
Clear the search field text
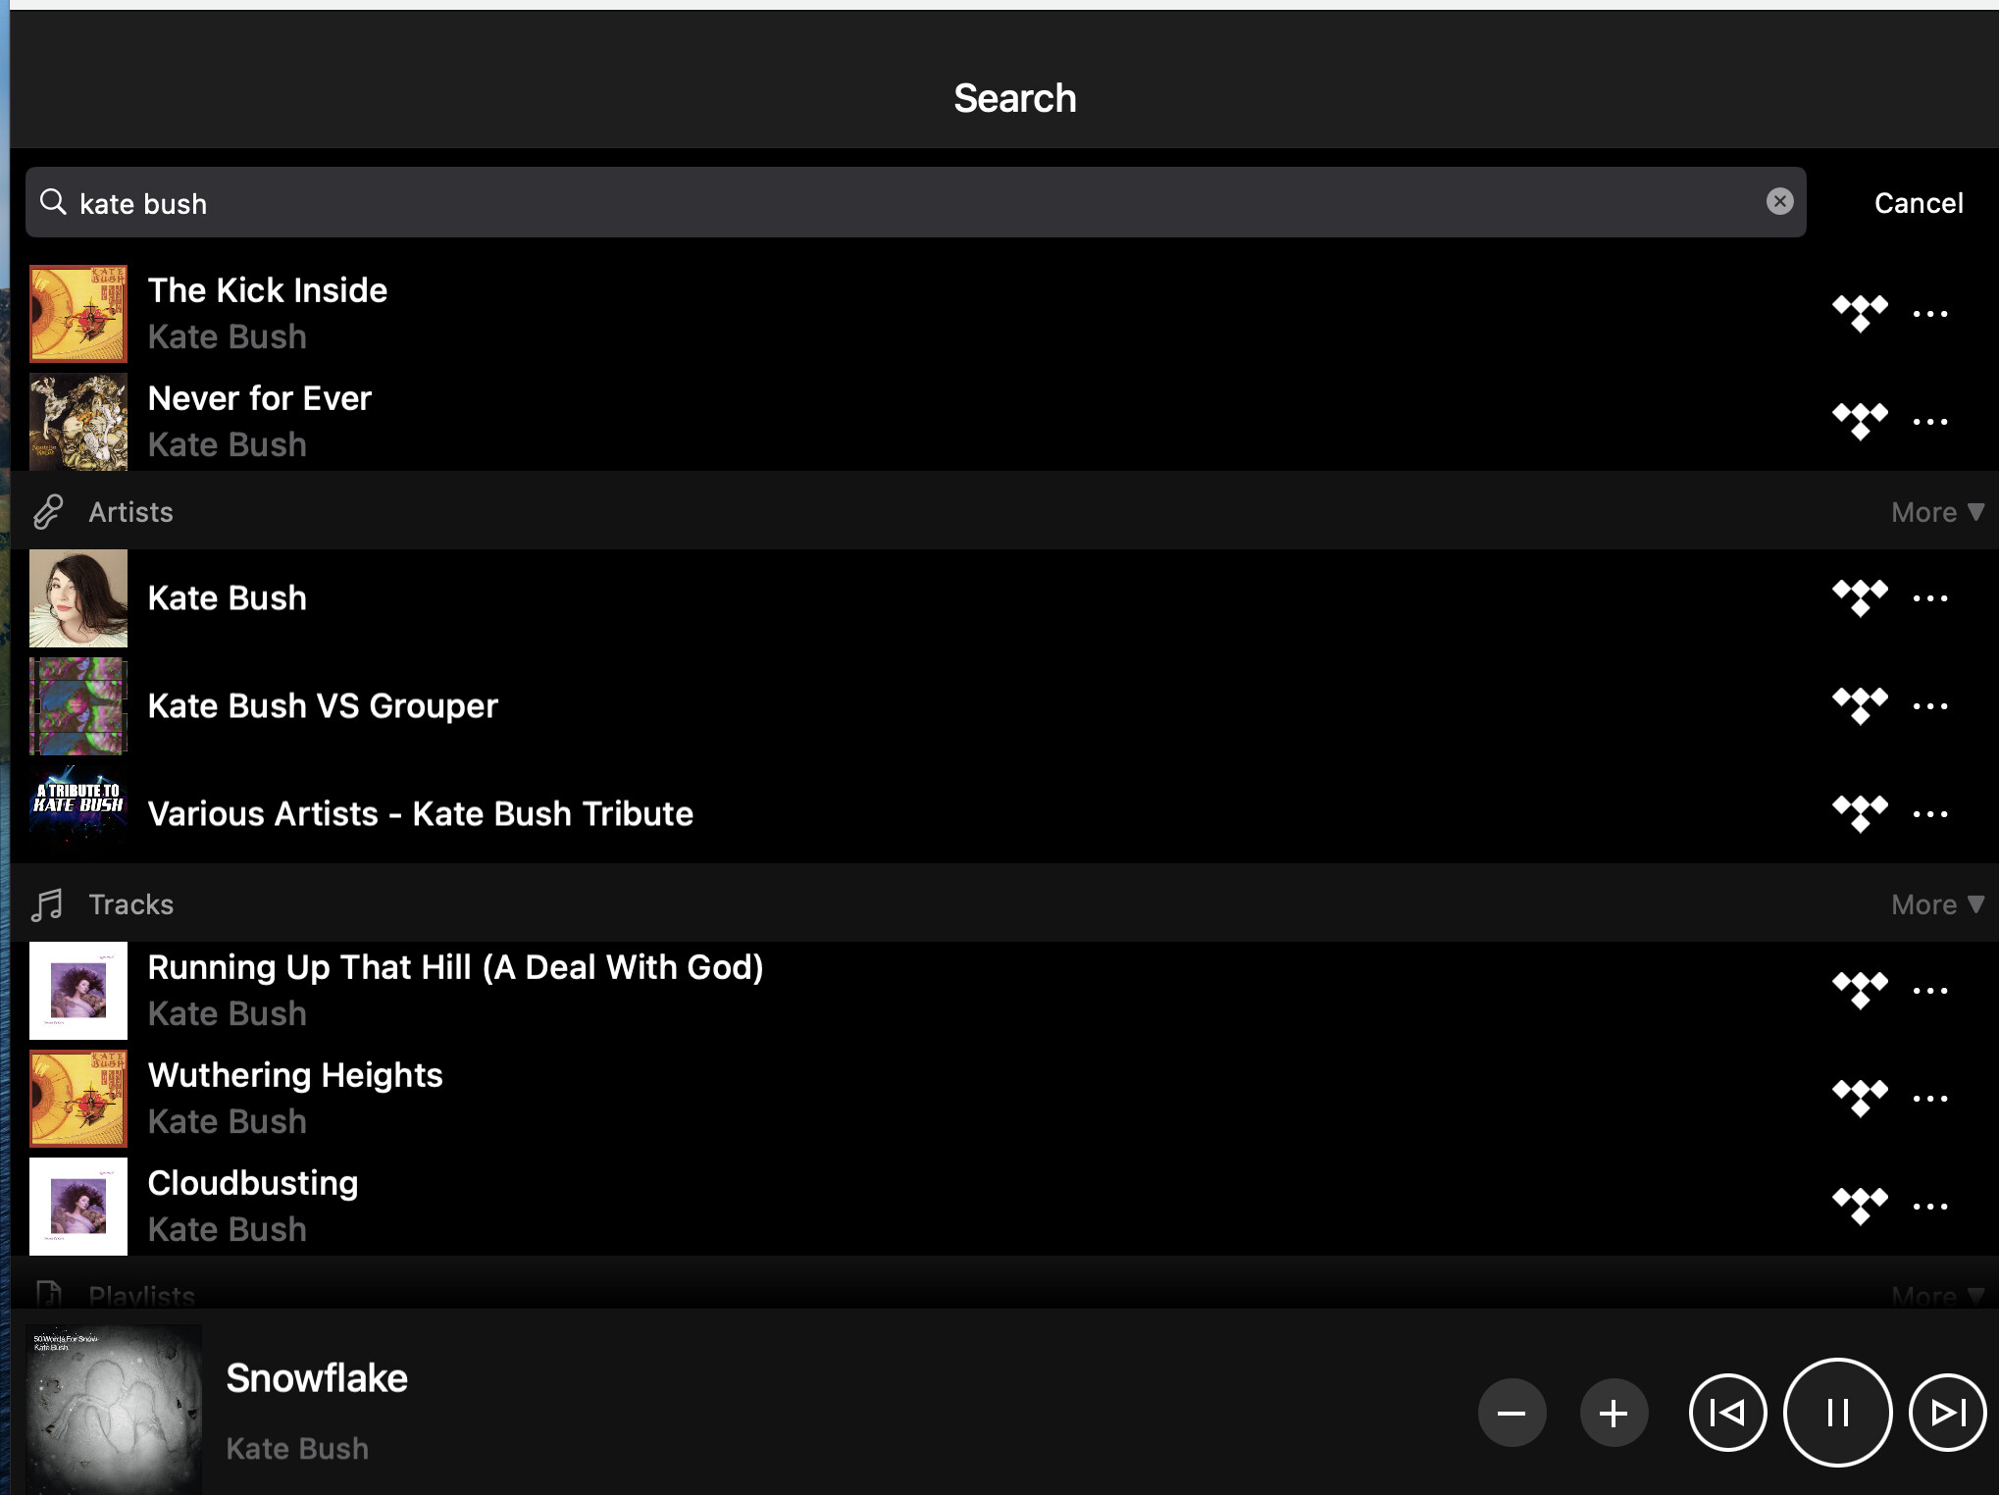pyautogui.click(x=1779, y=201)
